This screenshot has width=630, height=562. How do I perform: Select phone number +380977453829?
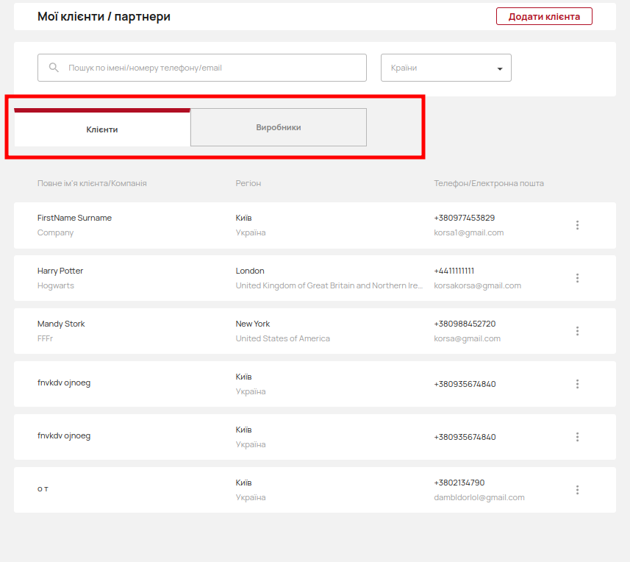pos(464,218)
